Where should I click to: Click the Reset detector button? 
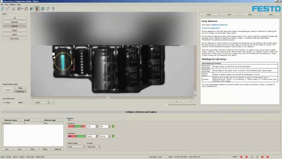(x=32, y=149)
